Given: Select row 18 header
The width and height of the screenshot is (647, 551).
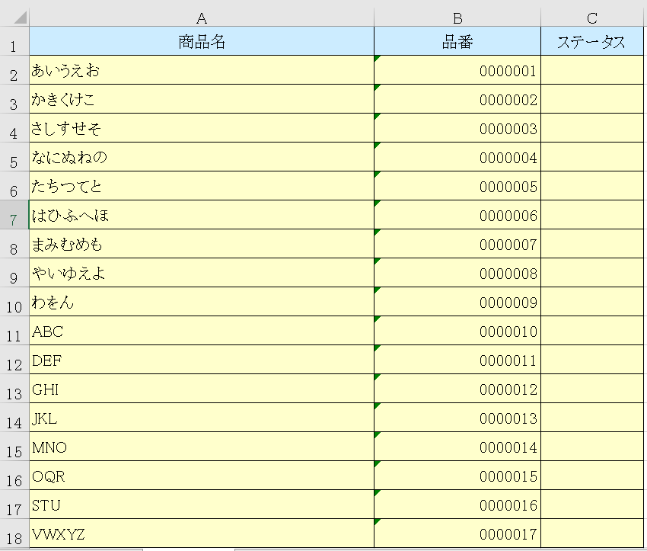Looking at the screenshot, I should point(12,535).
